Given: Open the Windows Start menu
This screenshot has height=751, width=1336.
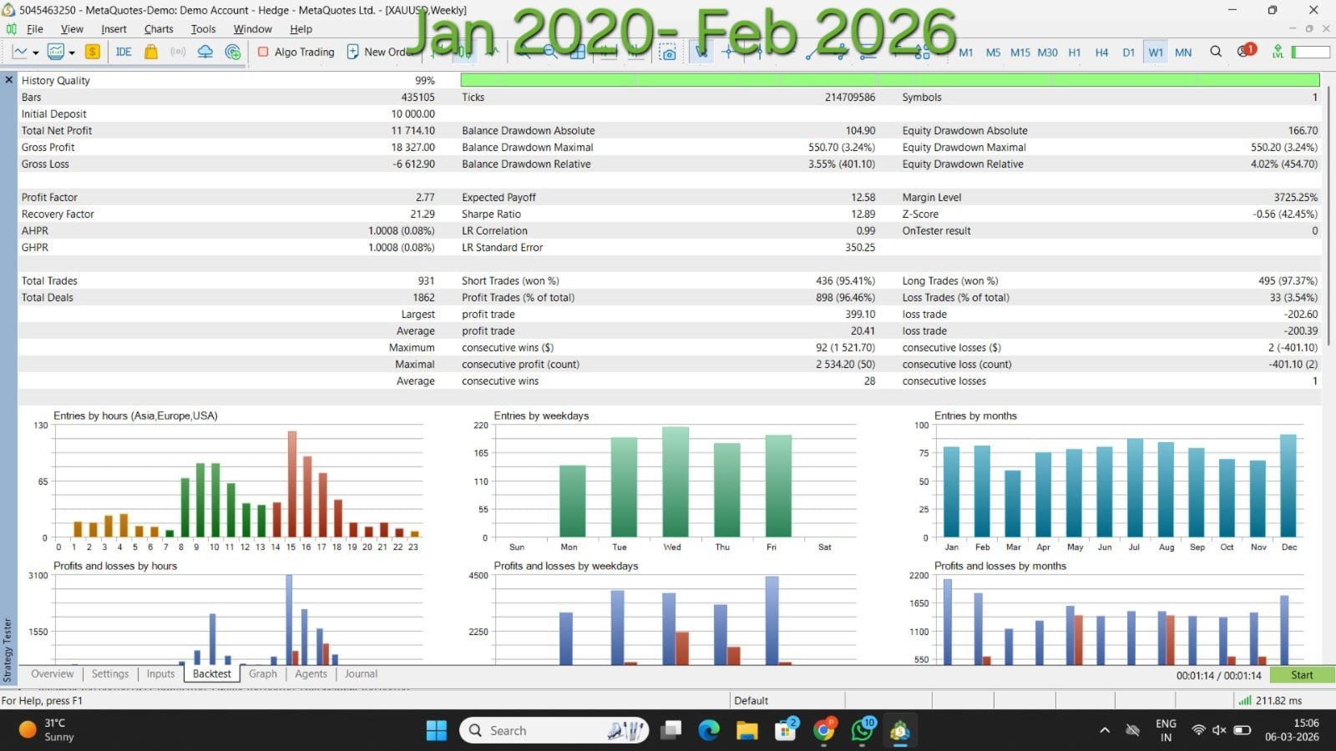Looking at the screenshot, I should pyautogui.click(x=437, y=731).
